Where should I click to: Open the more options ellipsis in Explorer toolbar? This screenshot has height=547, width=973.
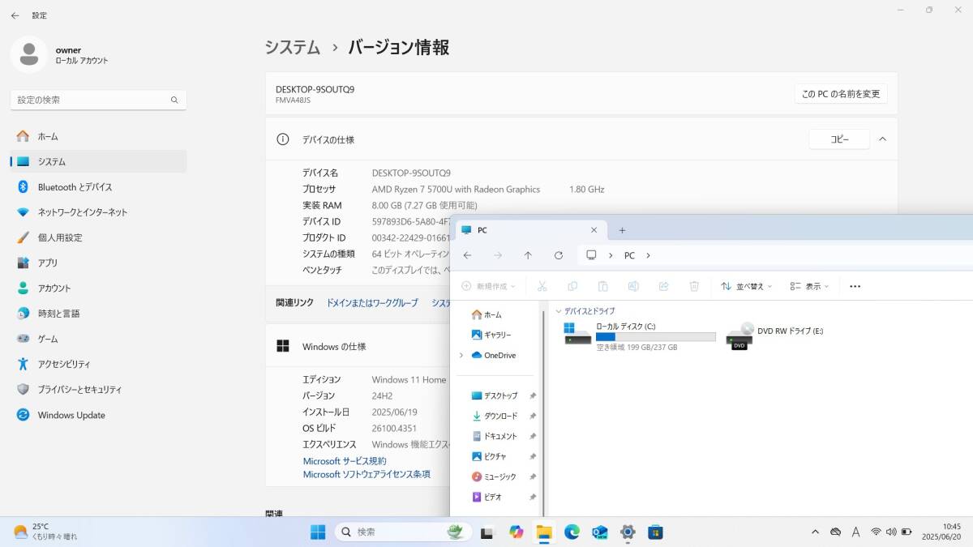click(x=855, y=286)
